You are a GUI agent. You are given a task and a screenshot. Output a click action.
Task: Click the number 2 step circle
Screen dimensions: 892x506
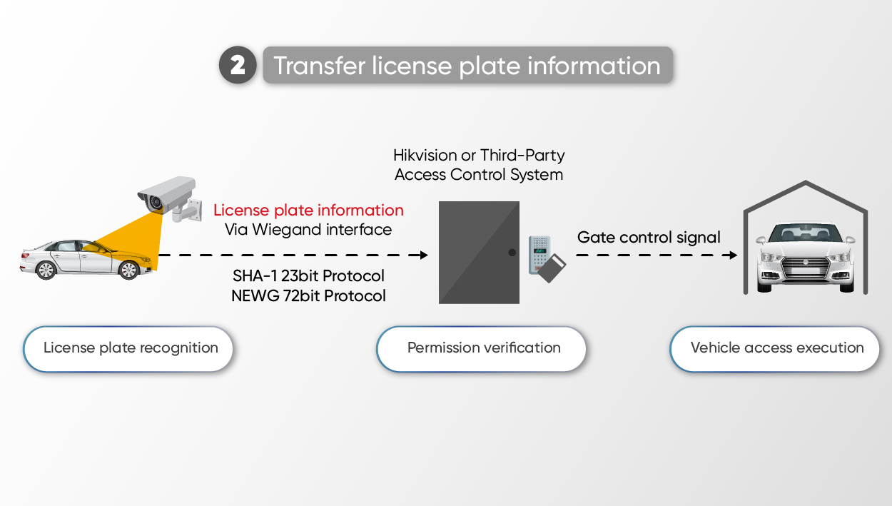click(237, 66)
